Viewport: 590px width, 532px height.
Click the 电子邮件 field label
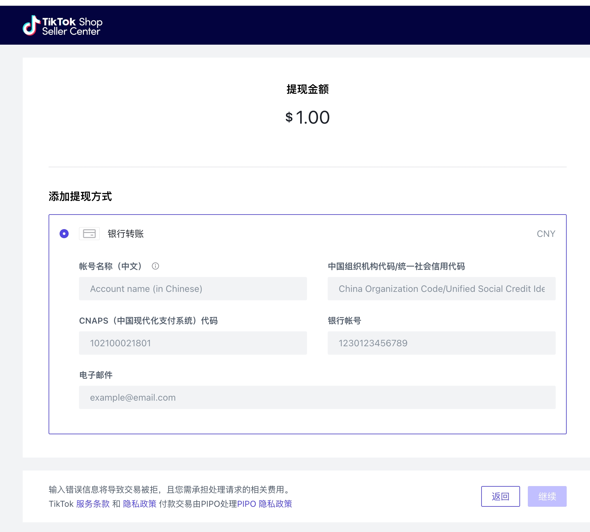(96, 375)
